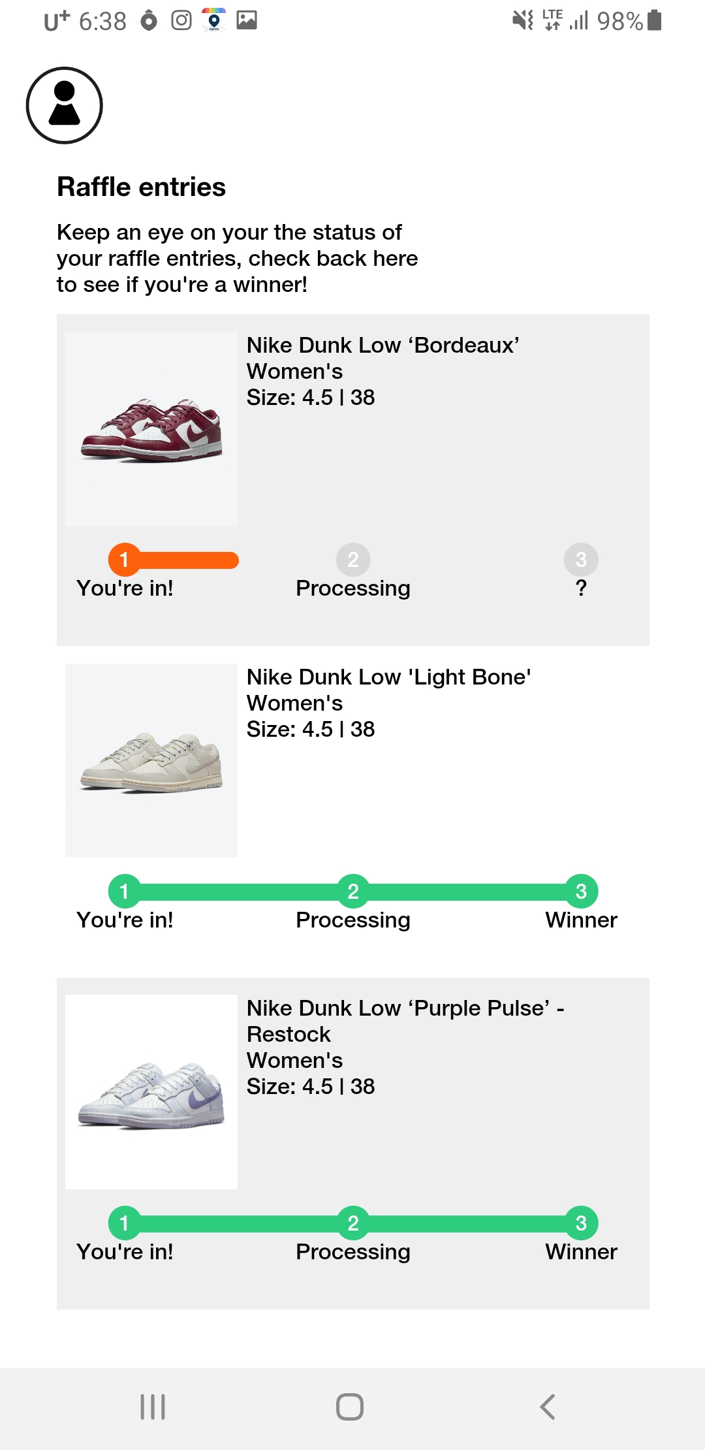The width and height of the screenshot is (705, 1450).
Task: Tap the Instagram notification icon
Action: tap(181, 21)
